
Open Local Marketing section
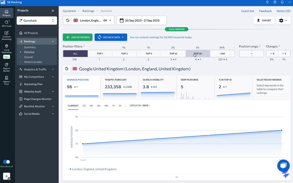(7, 49)
